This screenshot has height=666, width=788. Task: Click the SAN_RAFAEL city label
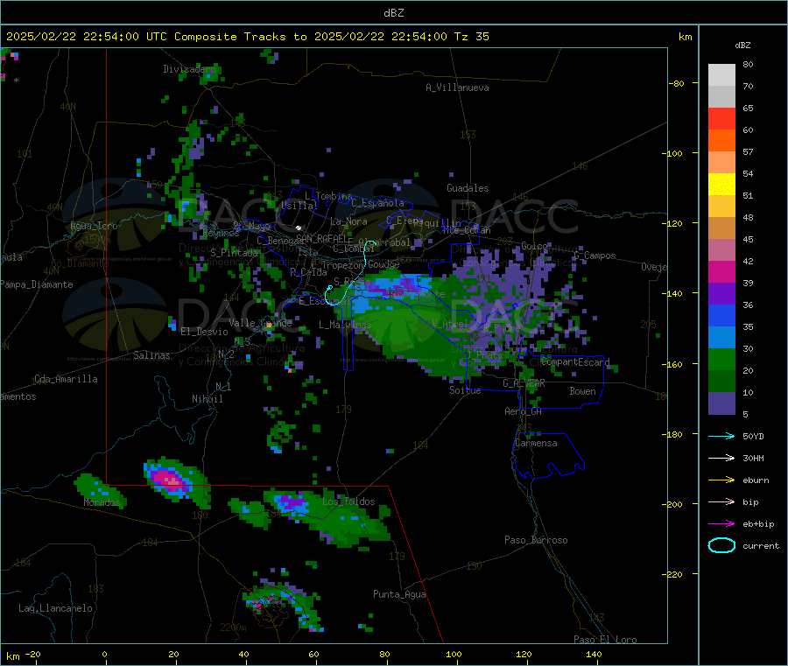click(321, 238)
